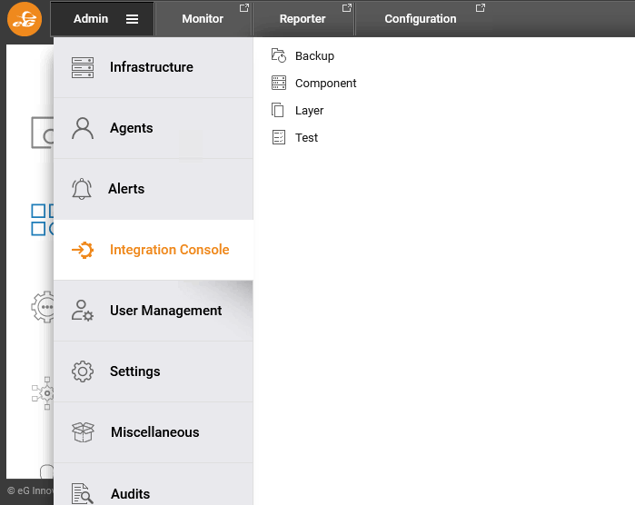Viewport: 635px width, 505px height.
Task: Click the Audits document-search icon
Action: [83, 494]
